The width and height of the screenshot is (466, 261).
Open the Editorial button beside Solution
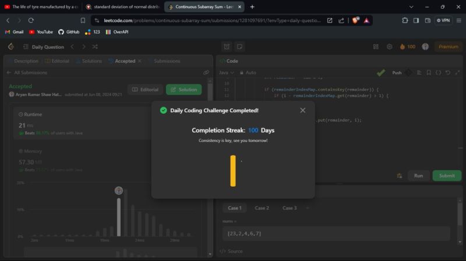(x=145, y=90)
